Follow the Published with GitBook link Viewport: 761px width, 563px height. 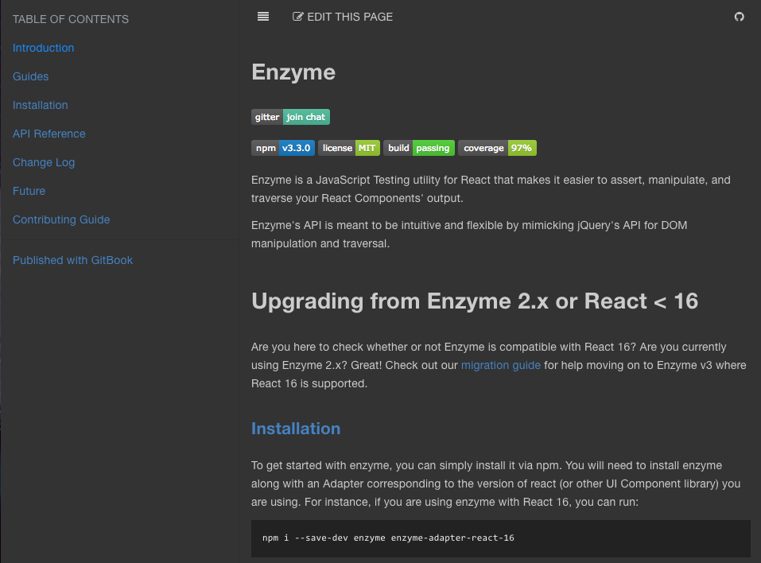(73, 260)
